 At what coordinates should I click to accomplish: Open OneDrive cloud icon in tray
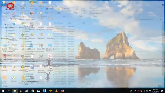tap(150, 91)
